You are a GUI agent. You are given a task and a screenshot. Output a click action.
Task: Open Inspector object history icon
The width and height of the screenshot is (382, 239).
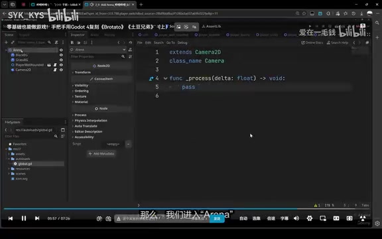(131, 42)
